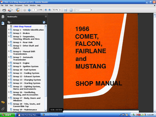
Task: Click the Windows Start button
Action: [7, 115]
